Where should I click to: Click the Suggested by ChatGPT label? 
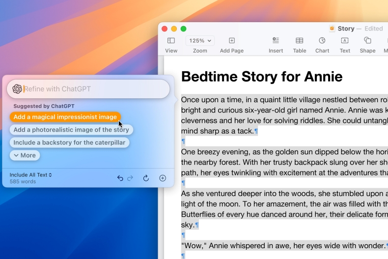pyautogui.click(x=44, y=106)
